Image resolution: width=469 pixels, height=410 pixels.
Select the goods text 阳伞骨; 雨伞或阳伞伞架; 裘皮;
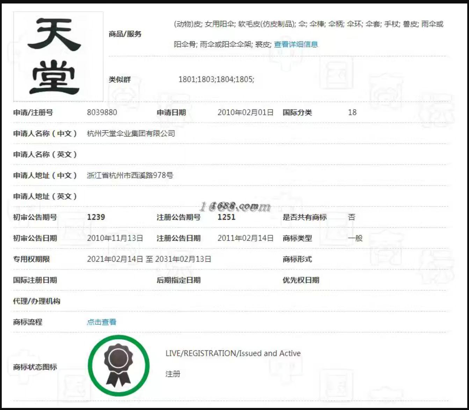[x=222, y=44]
